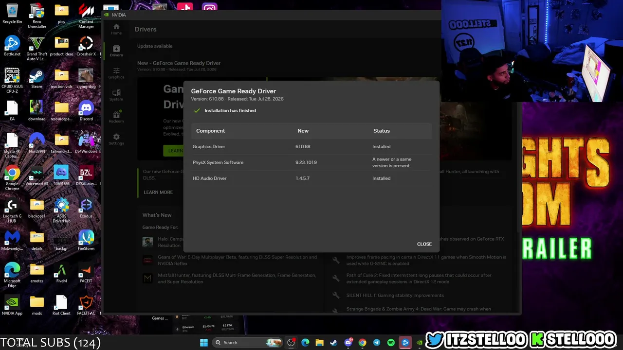Open Crosshair X desktop shortcut

pos(86,46)
